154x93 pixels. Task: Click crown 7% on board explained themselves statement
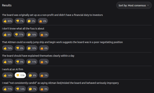coord(44,62)
